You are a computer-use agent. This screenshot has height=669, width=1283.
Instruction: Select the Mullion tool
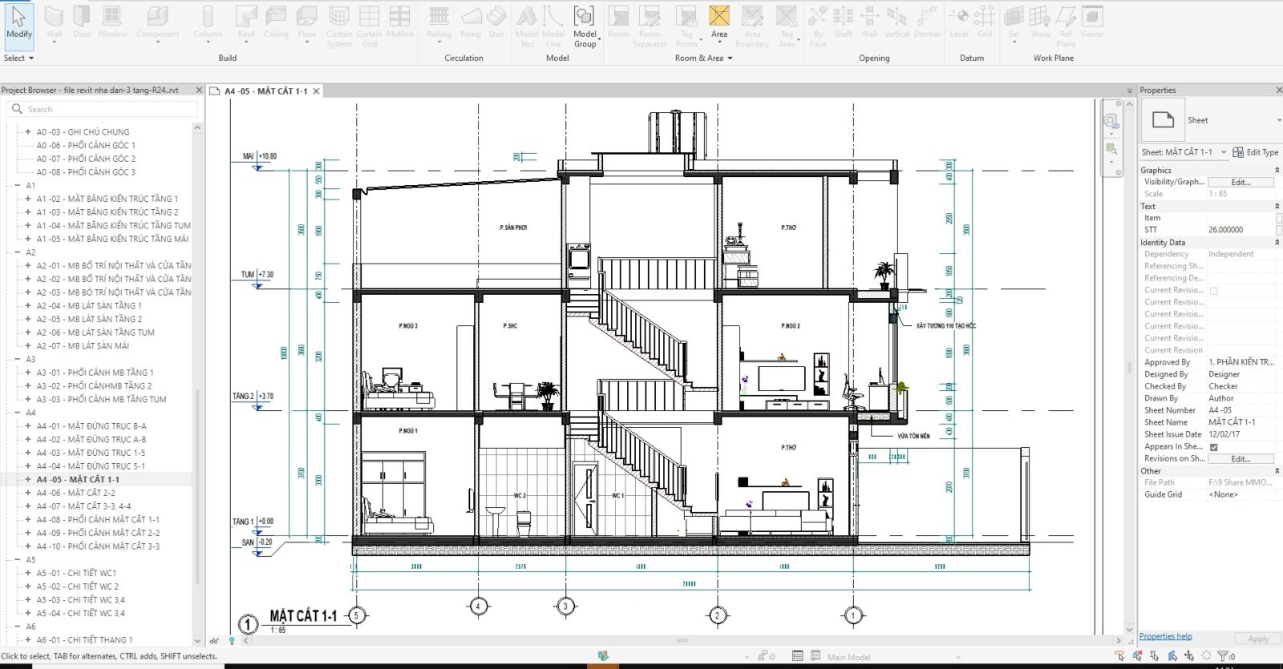point(399,22)
